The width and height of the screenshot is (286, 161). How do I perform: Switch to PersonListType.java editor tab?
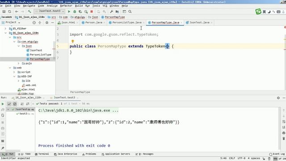coord(126,22)
